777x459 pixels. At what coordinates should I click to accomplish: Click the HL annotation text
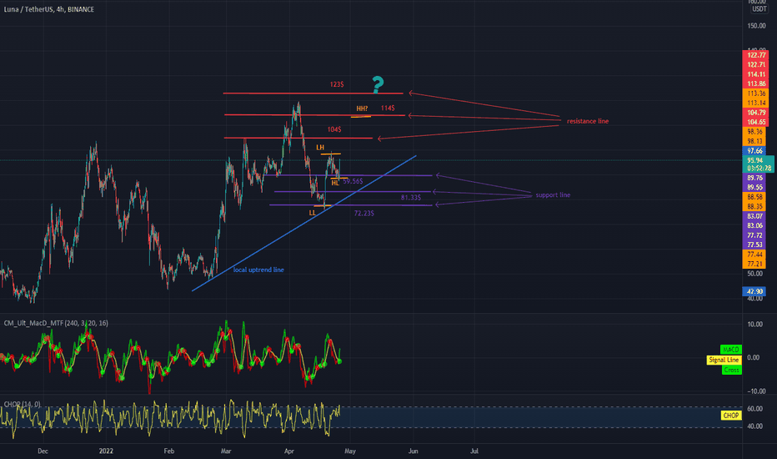click(x=335, y=183)
